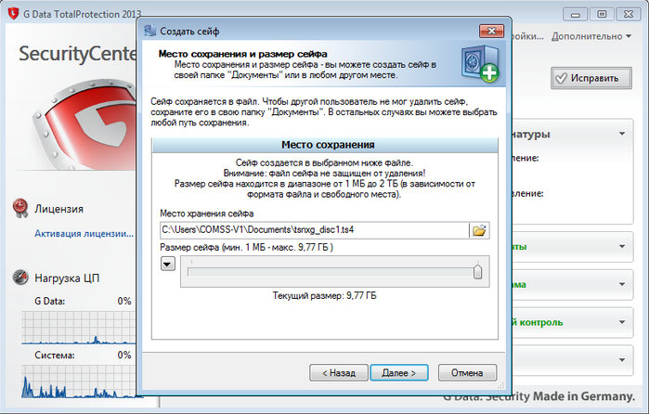649x414 pixels.
Task: Click the safe size slider track
Action: click(x=331, y=272)
